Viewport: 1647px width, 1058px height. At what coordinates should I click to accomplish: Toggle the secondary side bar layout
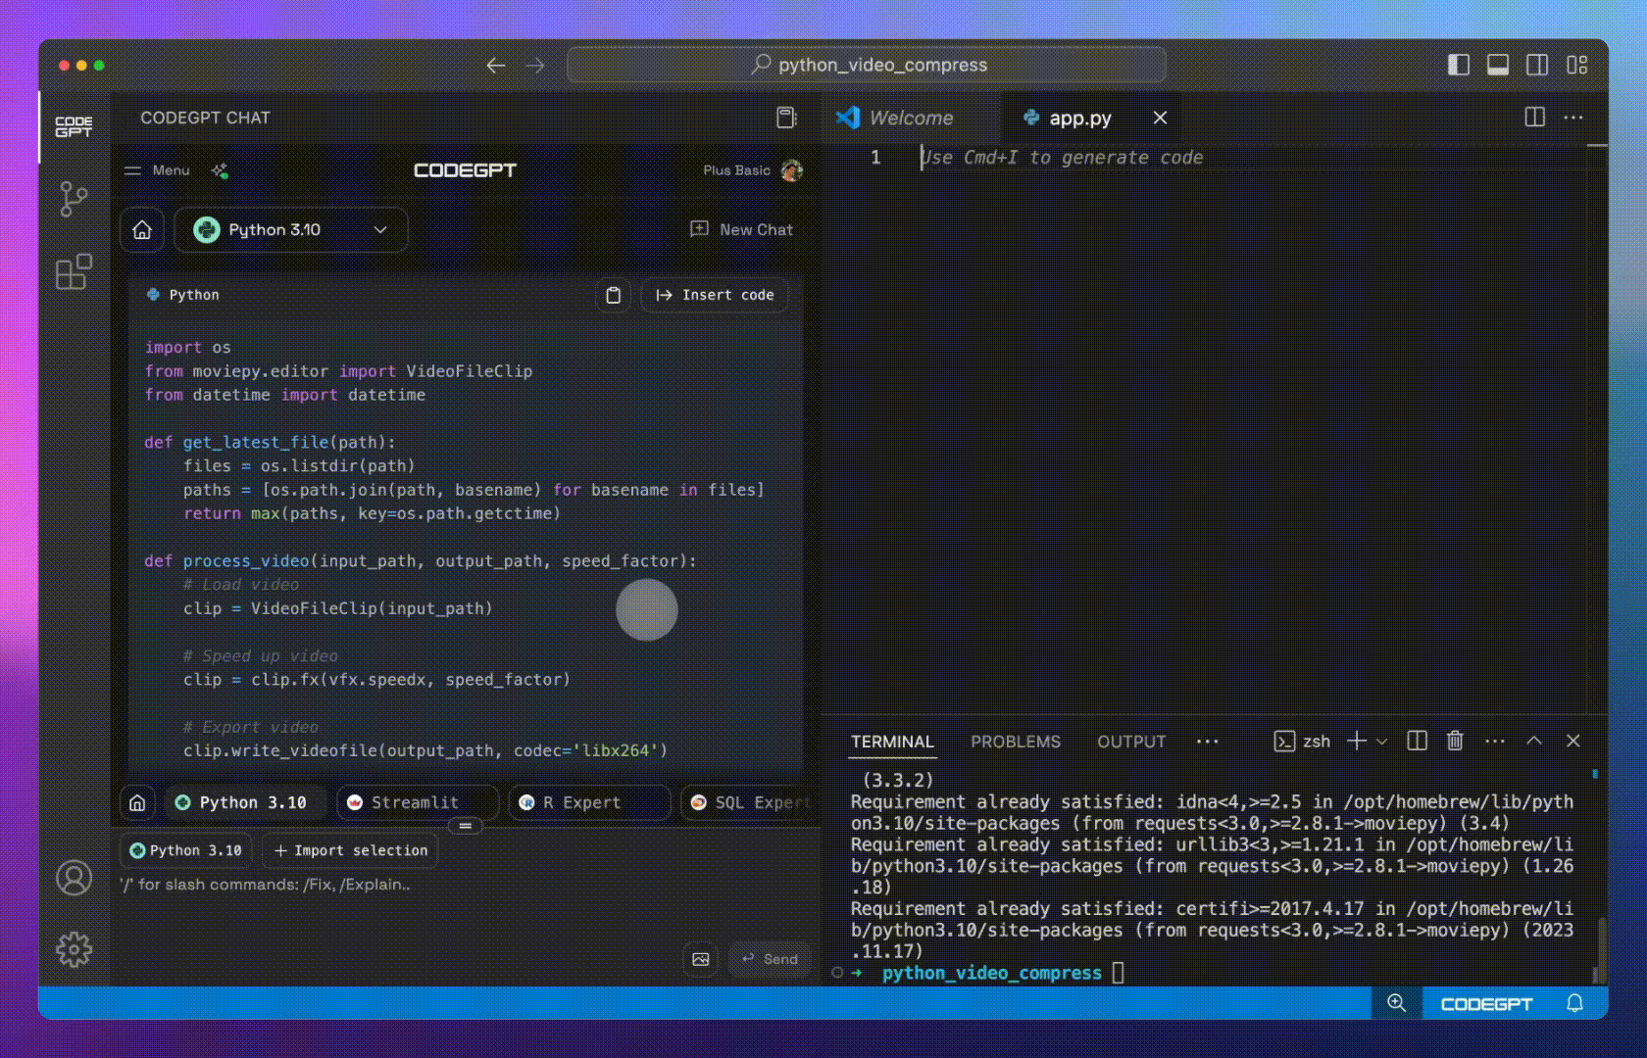pyautogui.click(x=1537, y=65)
